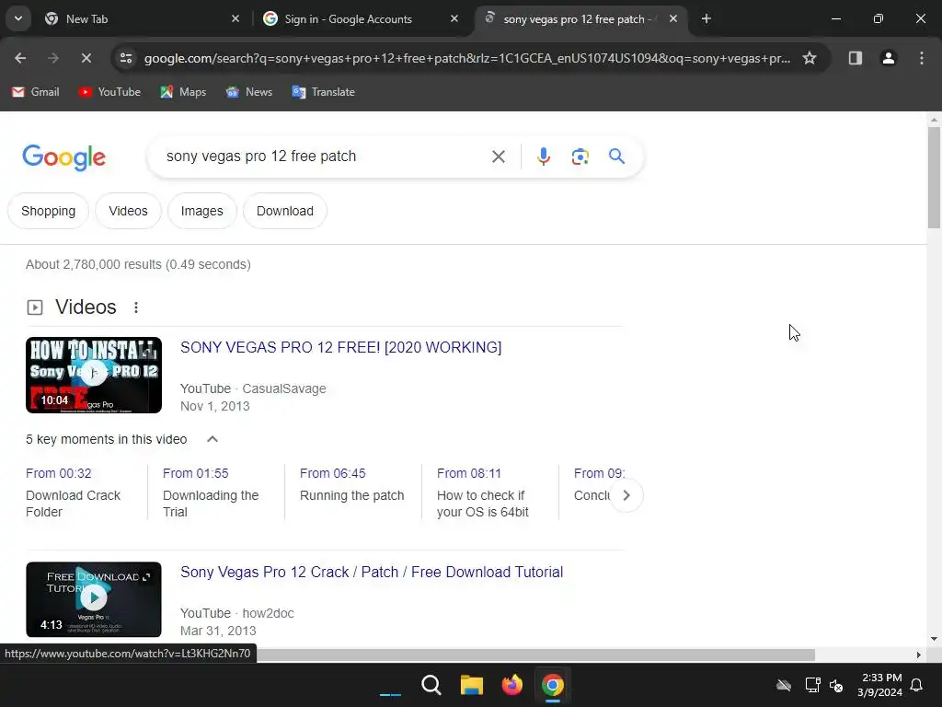This screenshot has width=942, height=707.
Task: Play the FREE DOWNLOAD TUTORIAL video thumbnail
Action: click(94, 599)
